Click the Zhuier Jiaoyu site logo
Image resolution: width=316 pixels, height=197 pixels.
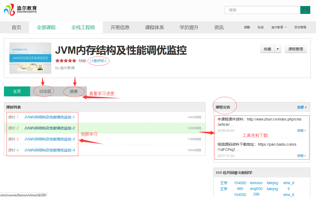pos(20,9)
